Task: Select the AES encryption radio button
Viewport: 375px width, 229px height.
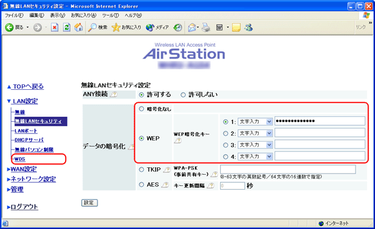Action: [141, 185]
